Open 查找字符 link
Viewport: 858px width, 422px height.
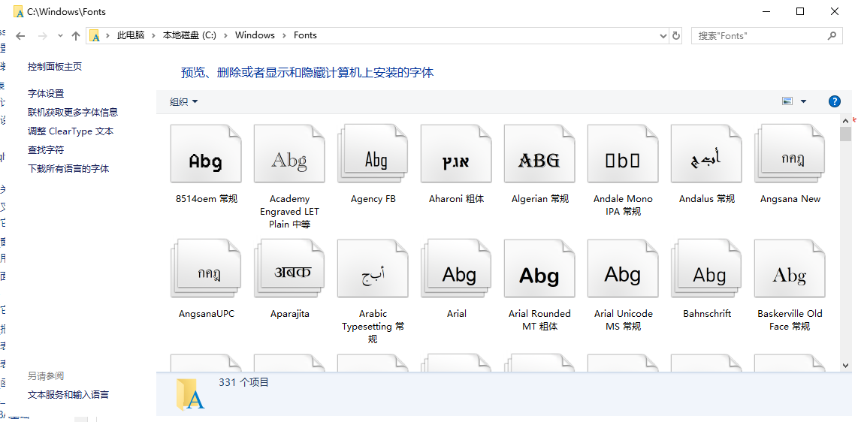click(46, 149)
